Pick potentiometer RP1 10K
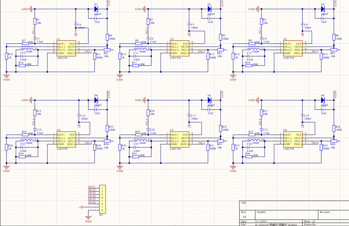The height and width of the screenshot is (226, 349). pyautogui.click(x=107, y=50)
